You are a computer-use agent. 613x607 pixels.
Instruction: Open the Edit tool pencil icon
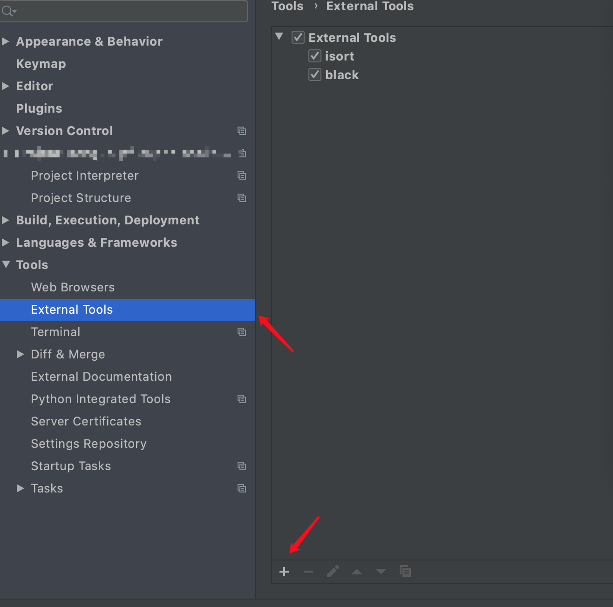click(x=333, y=571)
